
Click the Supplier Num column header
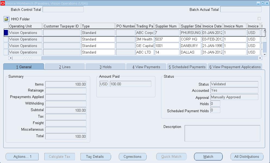167,26
